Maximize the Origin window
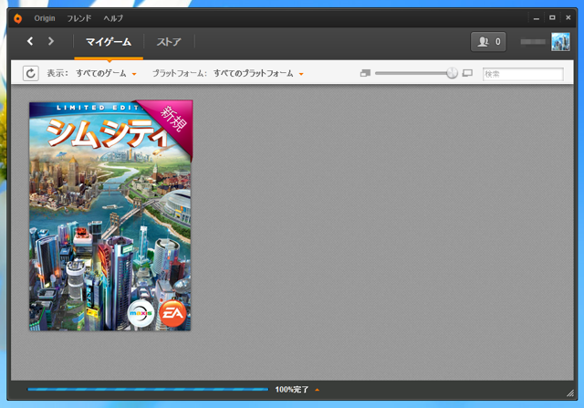This screenshot has height=408, width=584. tap(552, 18)
